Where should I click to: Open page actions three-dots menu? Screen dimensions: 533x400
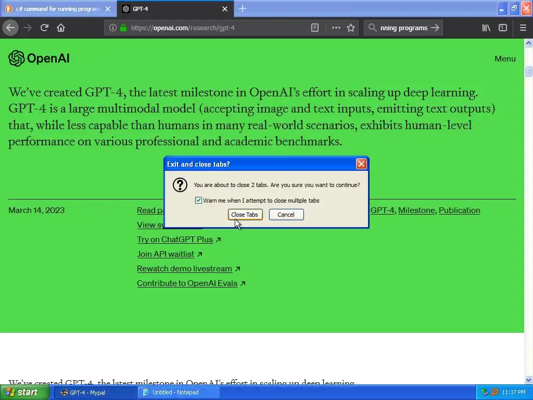pos(336,28)
